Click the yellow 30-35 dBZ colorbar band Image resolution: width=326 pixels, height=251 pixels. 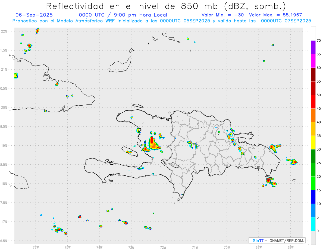coord(313,142)
